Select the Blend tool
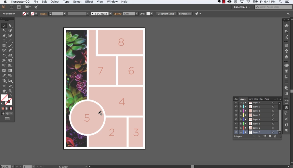Viewport: 293px width, 168px height. tap(10, 76)
